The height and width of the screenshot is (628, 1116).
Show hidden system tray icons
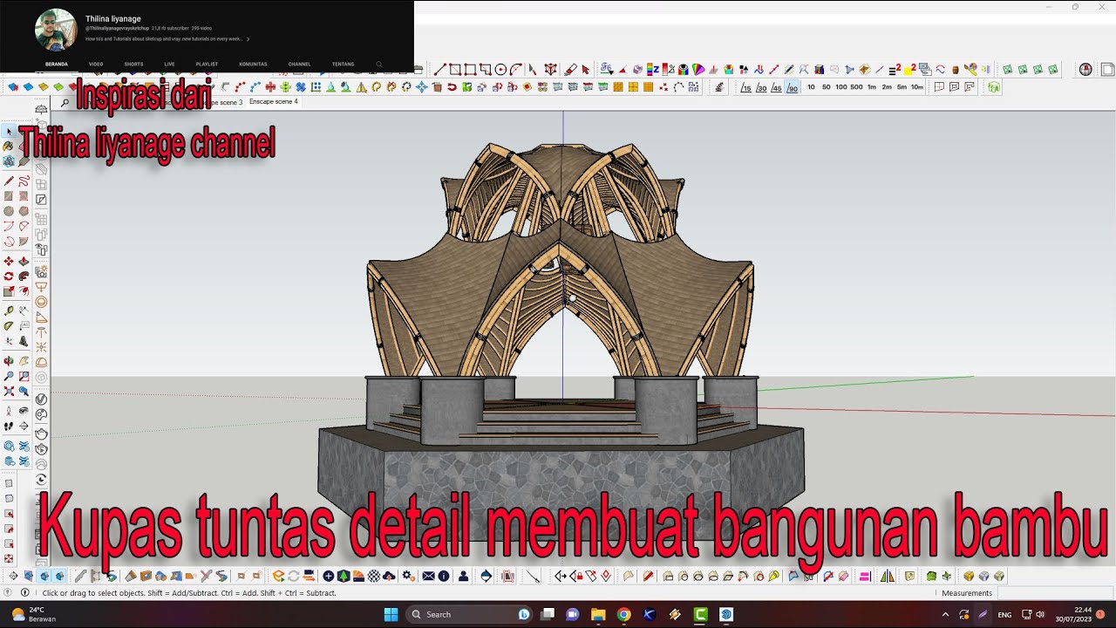pyautogui.click(x=945, y=614)
